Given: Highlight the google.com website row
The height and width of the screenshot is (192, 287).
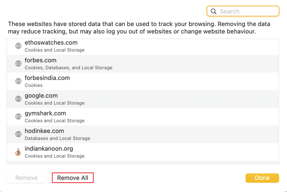Looking at the screenshot, I should (140, 99).
